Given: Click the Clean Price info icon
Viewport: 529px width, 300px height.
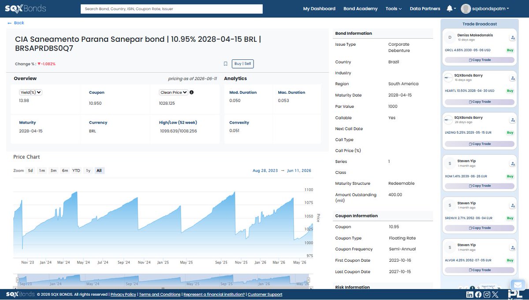Looking at the screenshot, I should pyautogui.click(x=191, y=92).
